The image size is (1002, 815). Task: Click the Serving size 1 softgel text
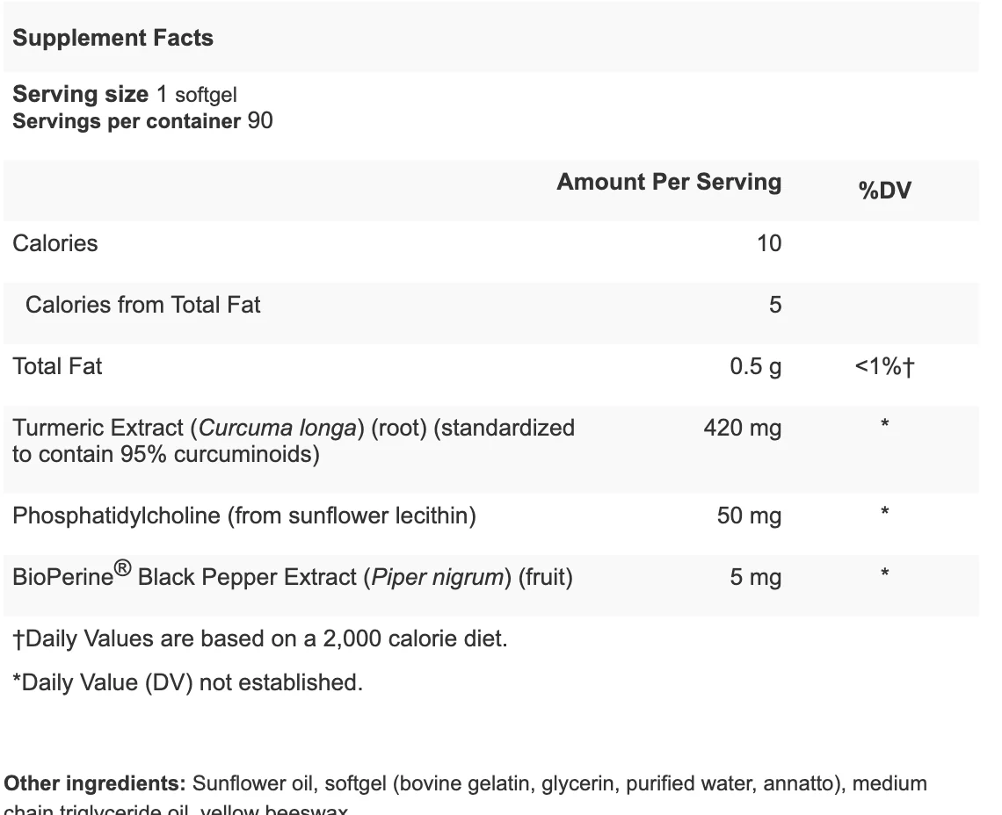click(x=125, y=95)
